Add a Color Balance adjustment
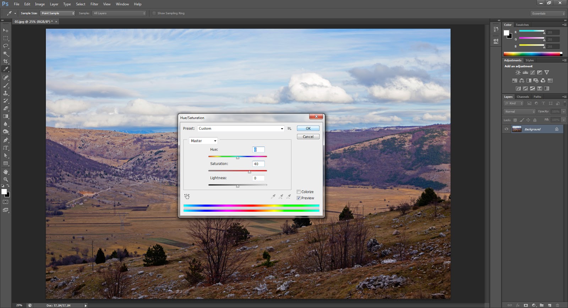This screenshot has width=568, height=308. click(x=521, y=81)
